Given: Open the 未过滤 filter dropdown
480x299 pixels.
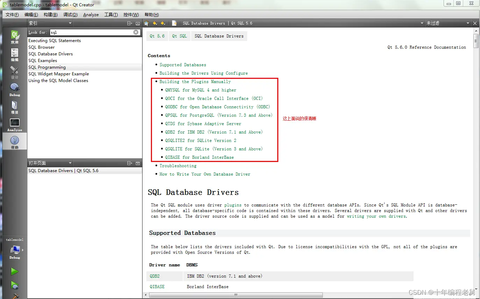Looking at the screenshot, I should pos(448,23).
